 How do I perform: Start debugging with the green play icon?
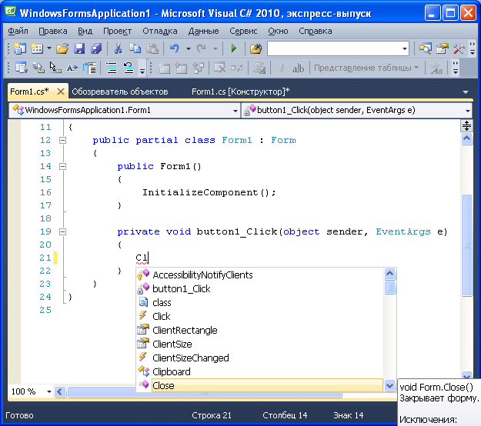click(x=234, y=48)
